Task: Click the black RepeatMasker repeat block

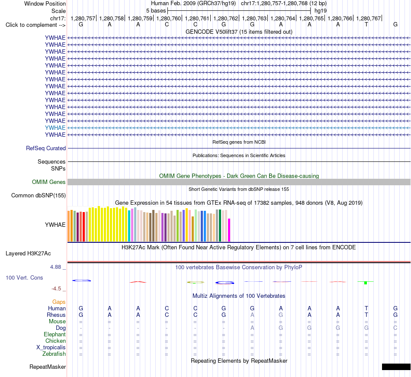Action: [x=396, y=367]
